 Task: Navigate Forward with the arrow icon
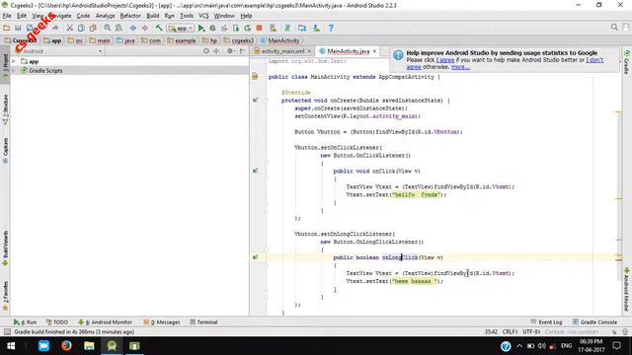(145, 28)
